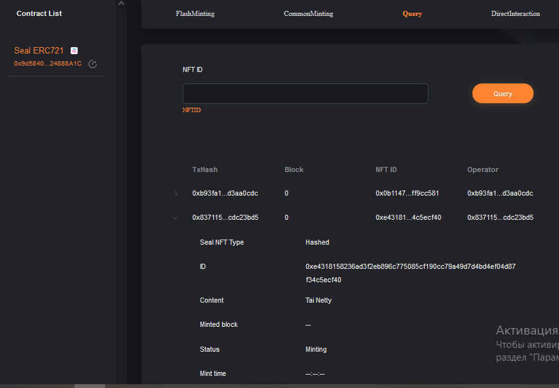Select the Query tab

coord(412,13)
